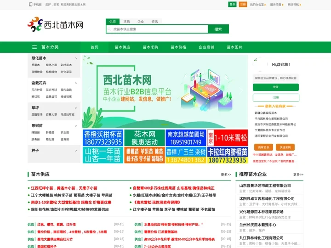Viewport: 331px width, 248px height.
Task: Select the 供应 search tab
Action: 113,22
